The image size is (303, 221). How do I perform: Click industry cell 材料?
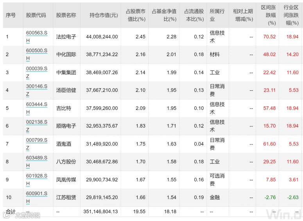click(x=215, y=54)
